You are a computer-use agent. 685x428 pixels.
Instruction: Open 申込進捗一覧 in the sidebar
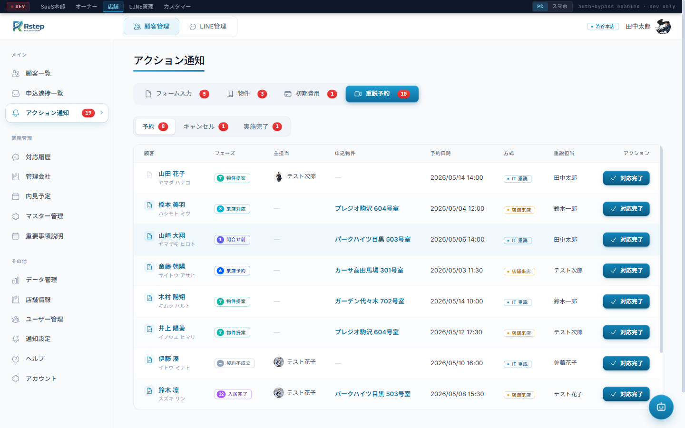tap(57, 93)
